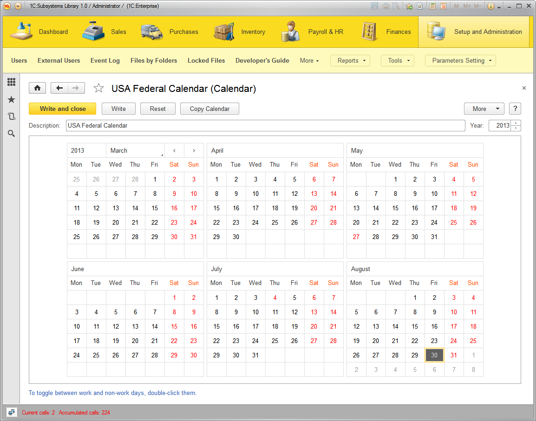This screenshot has width=536, height=421.
Task: Click the Add to favorites page icon
Action: point(420,6)
